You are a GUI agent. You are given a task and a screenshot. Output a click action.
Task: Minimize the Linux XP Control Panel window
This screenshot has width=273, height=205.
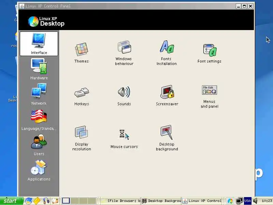(x=238, y=6)
